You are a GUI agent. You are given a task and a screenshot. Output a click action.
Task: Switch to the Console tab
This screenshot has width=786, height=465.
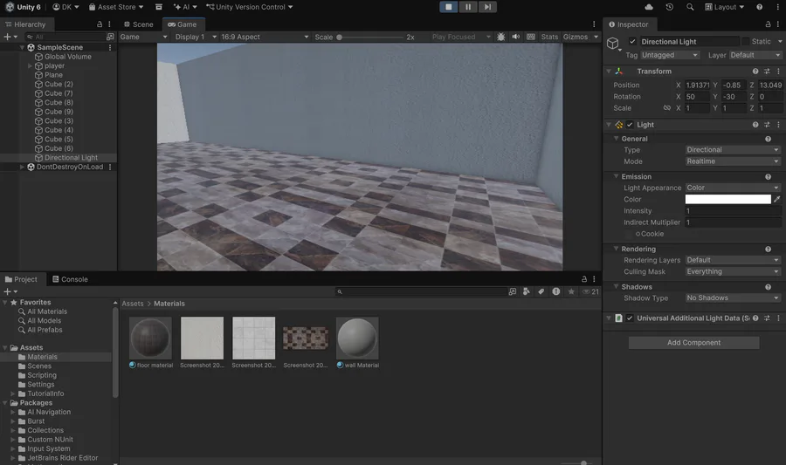click(70, 279)
